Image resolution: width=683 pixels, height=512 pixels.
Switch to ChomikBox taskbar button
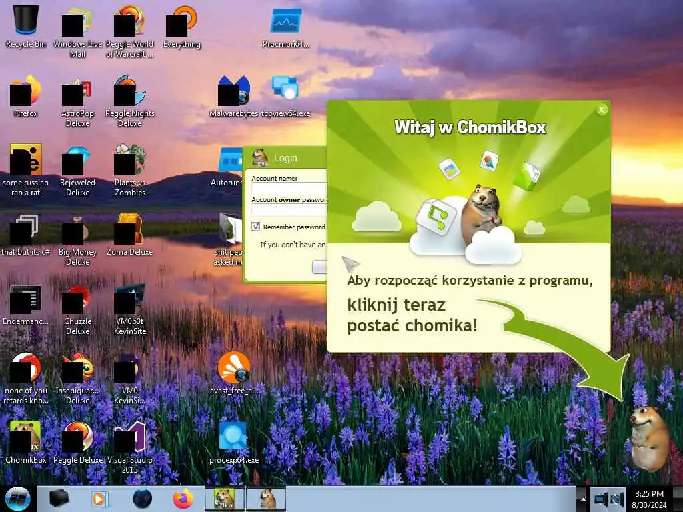click(225, 499)
